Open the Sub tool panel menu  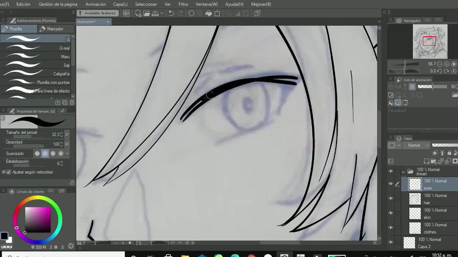3,21
